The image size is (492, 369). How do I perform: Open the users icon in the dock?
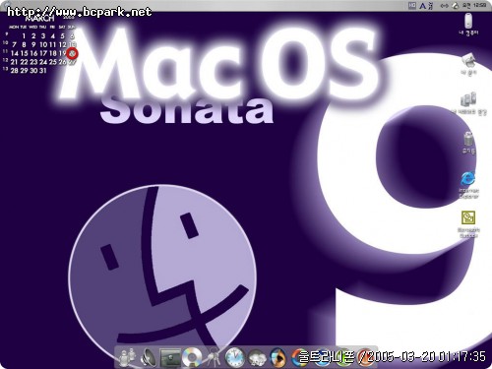127,357
